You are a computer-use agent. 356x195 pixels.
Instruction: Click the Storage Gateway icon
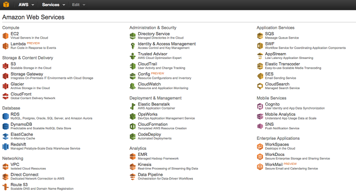[x=5, y=76]
